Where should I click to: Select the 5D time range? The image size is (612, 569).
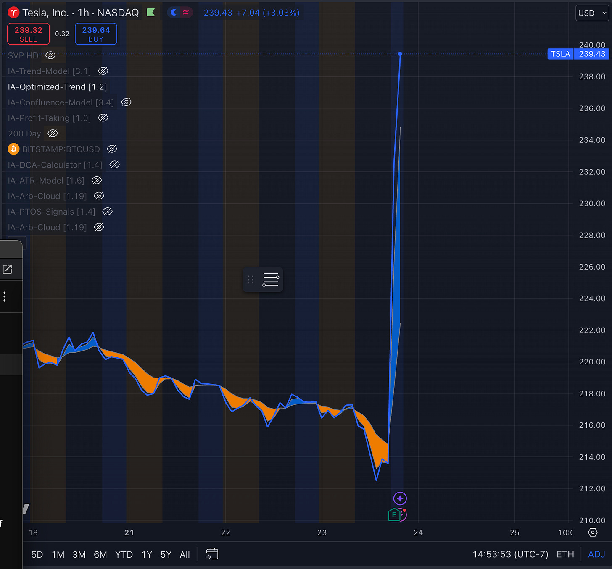pyautogui.click(x=37, y=554)
